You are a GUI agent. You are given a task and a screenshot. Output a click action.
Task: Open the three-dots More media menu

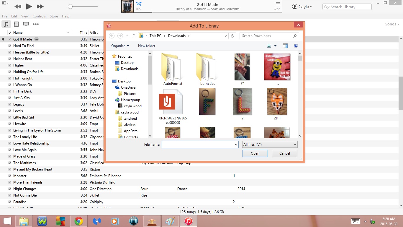pyautogui.click(x=36, y=24)
